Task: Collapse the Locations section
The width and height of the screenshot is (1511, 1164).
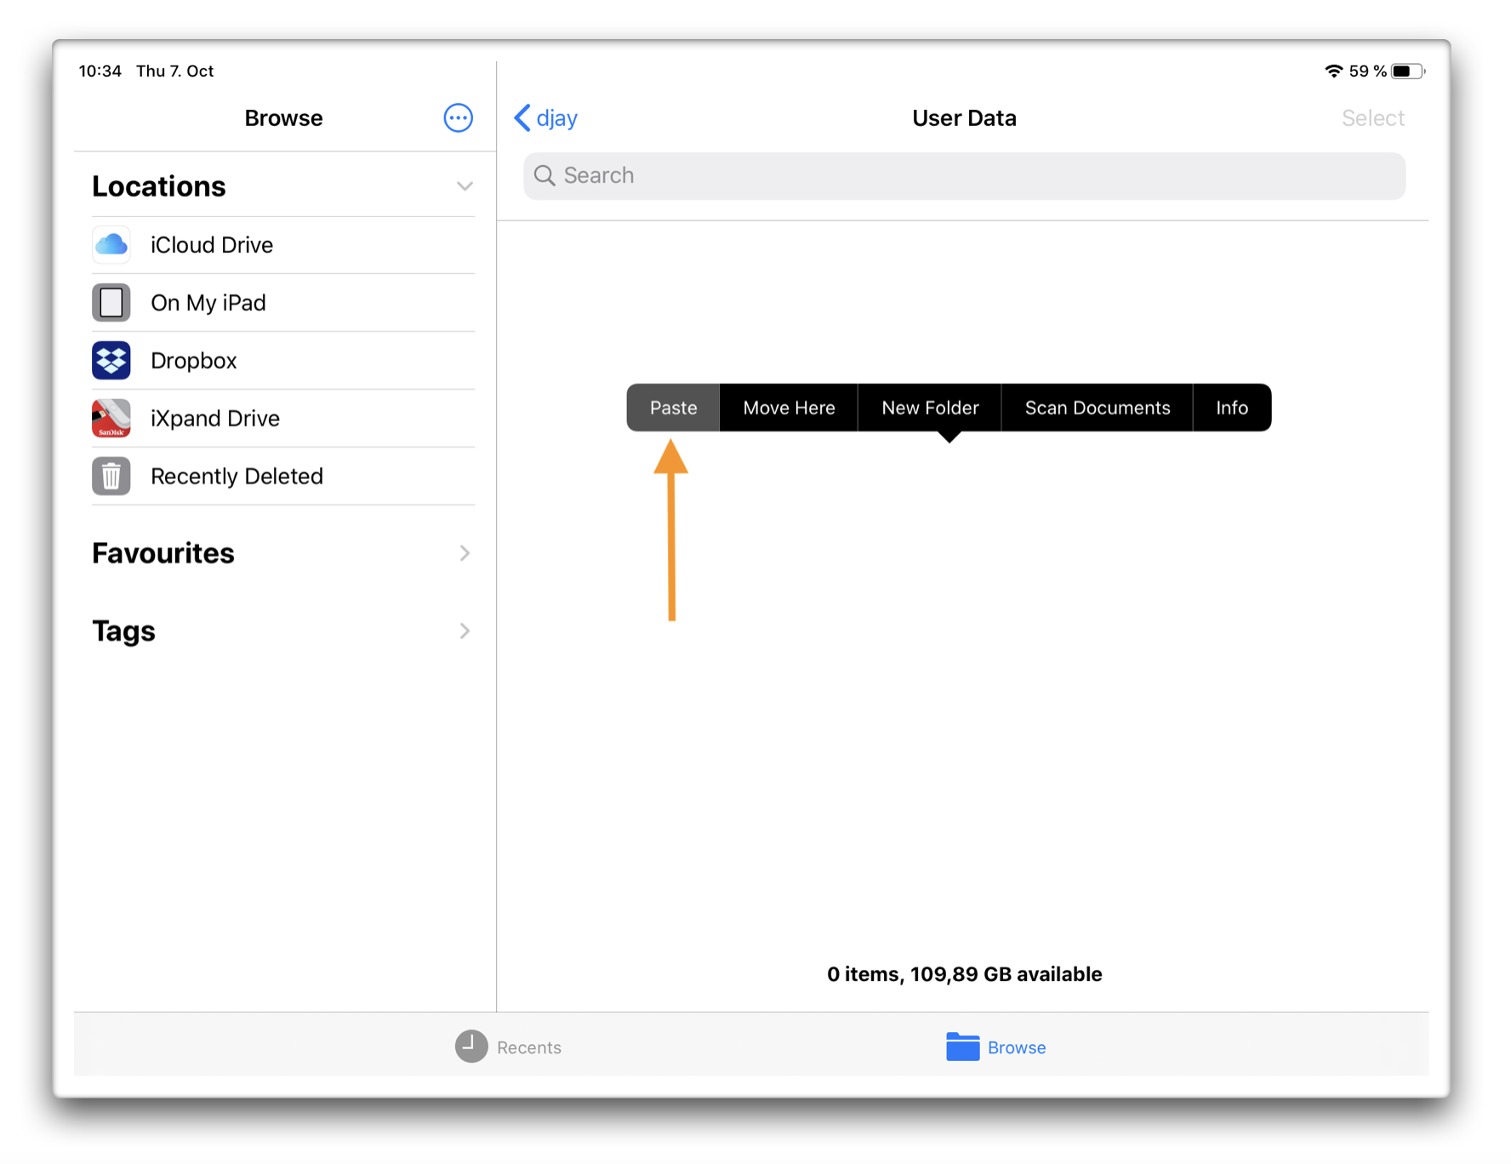Action: tap(465, 185)
